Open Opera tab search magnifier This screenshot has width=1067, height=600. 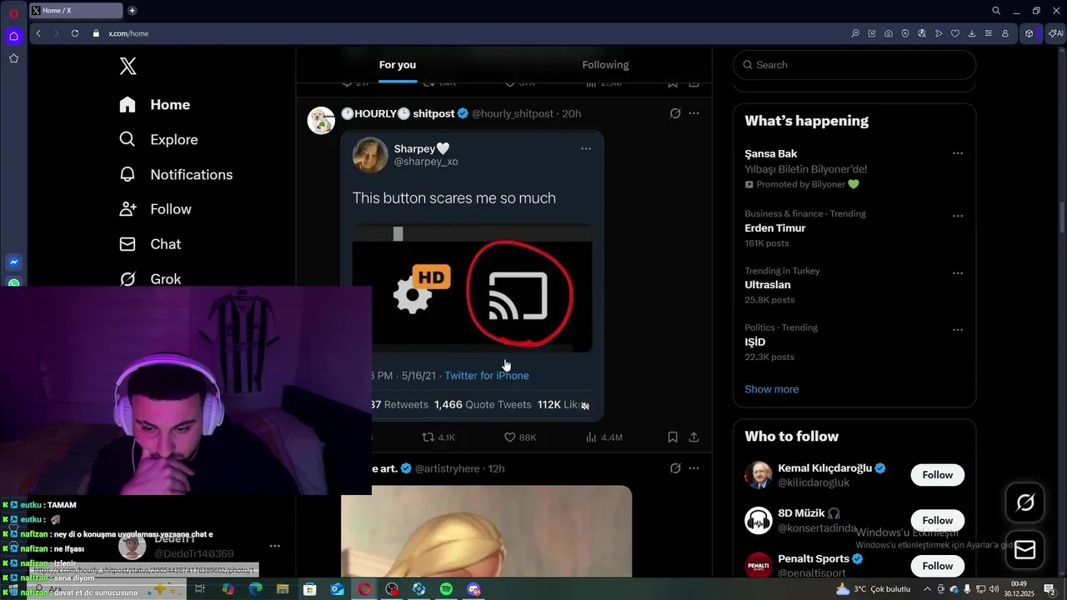[996, 11]
